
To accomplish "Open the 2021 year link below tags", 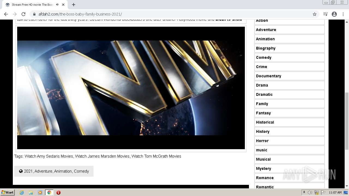I will (28, 171).
